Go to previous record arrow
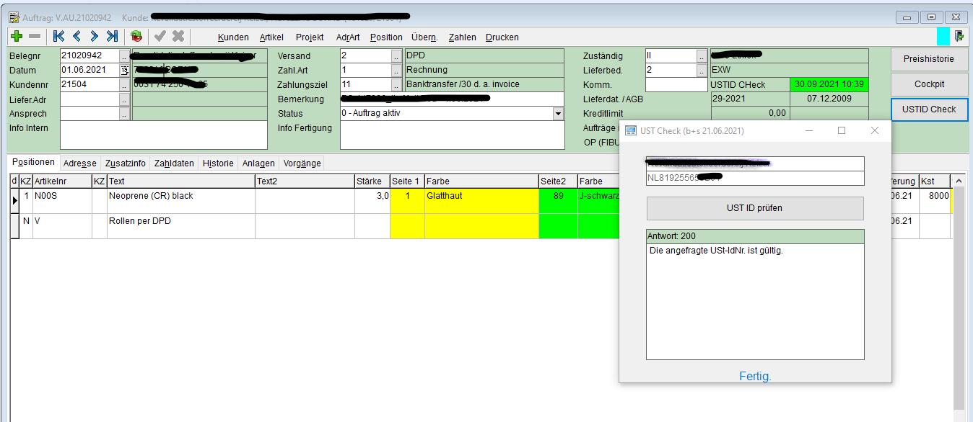 77,36
